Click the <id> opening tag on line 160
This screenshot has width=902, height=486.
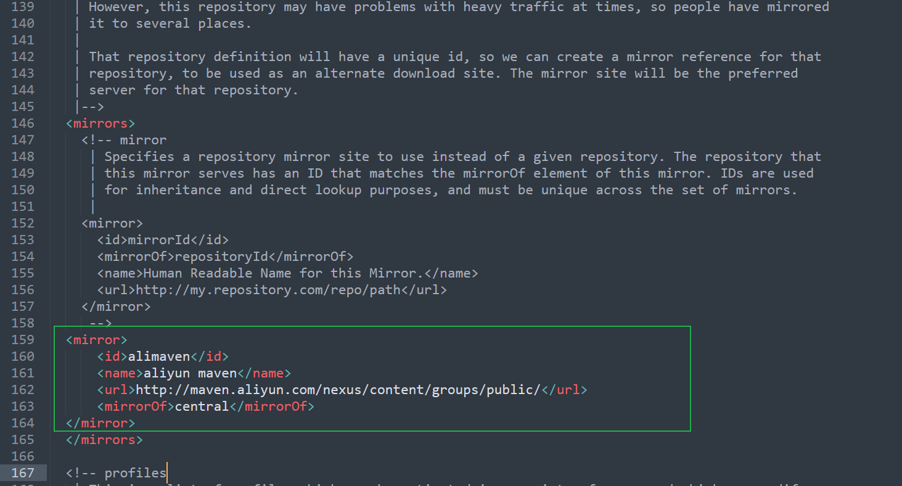[111, 356]
